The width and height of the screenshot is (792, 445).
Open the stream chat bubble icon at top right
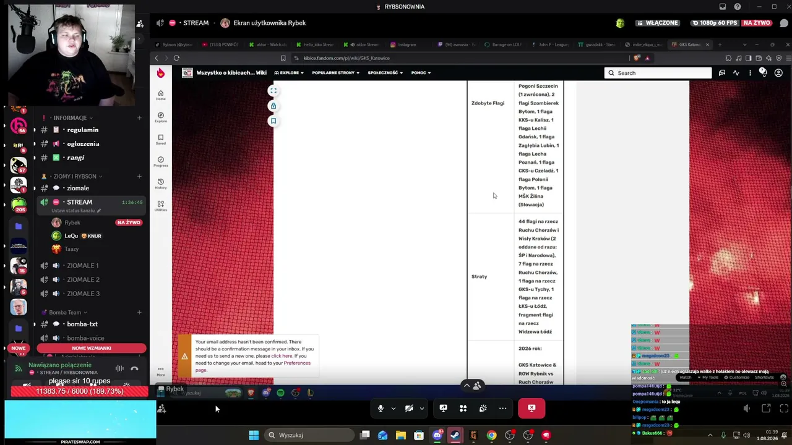click(784, 23)
